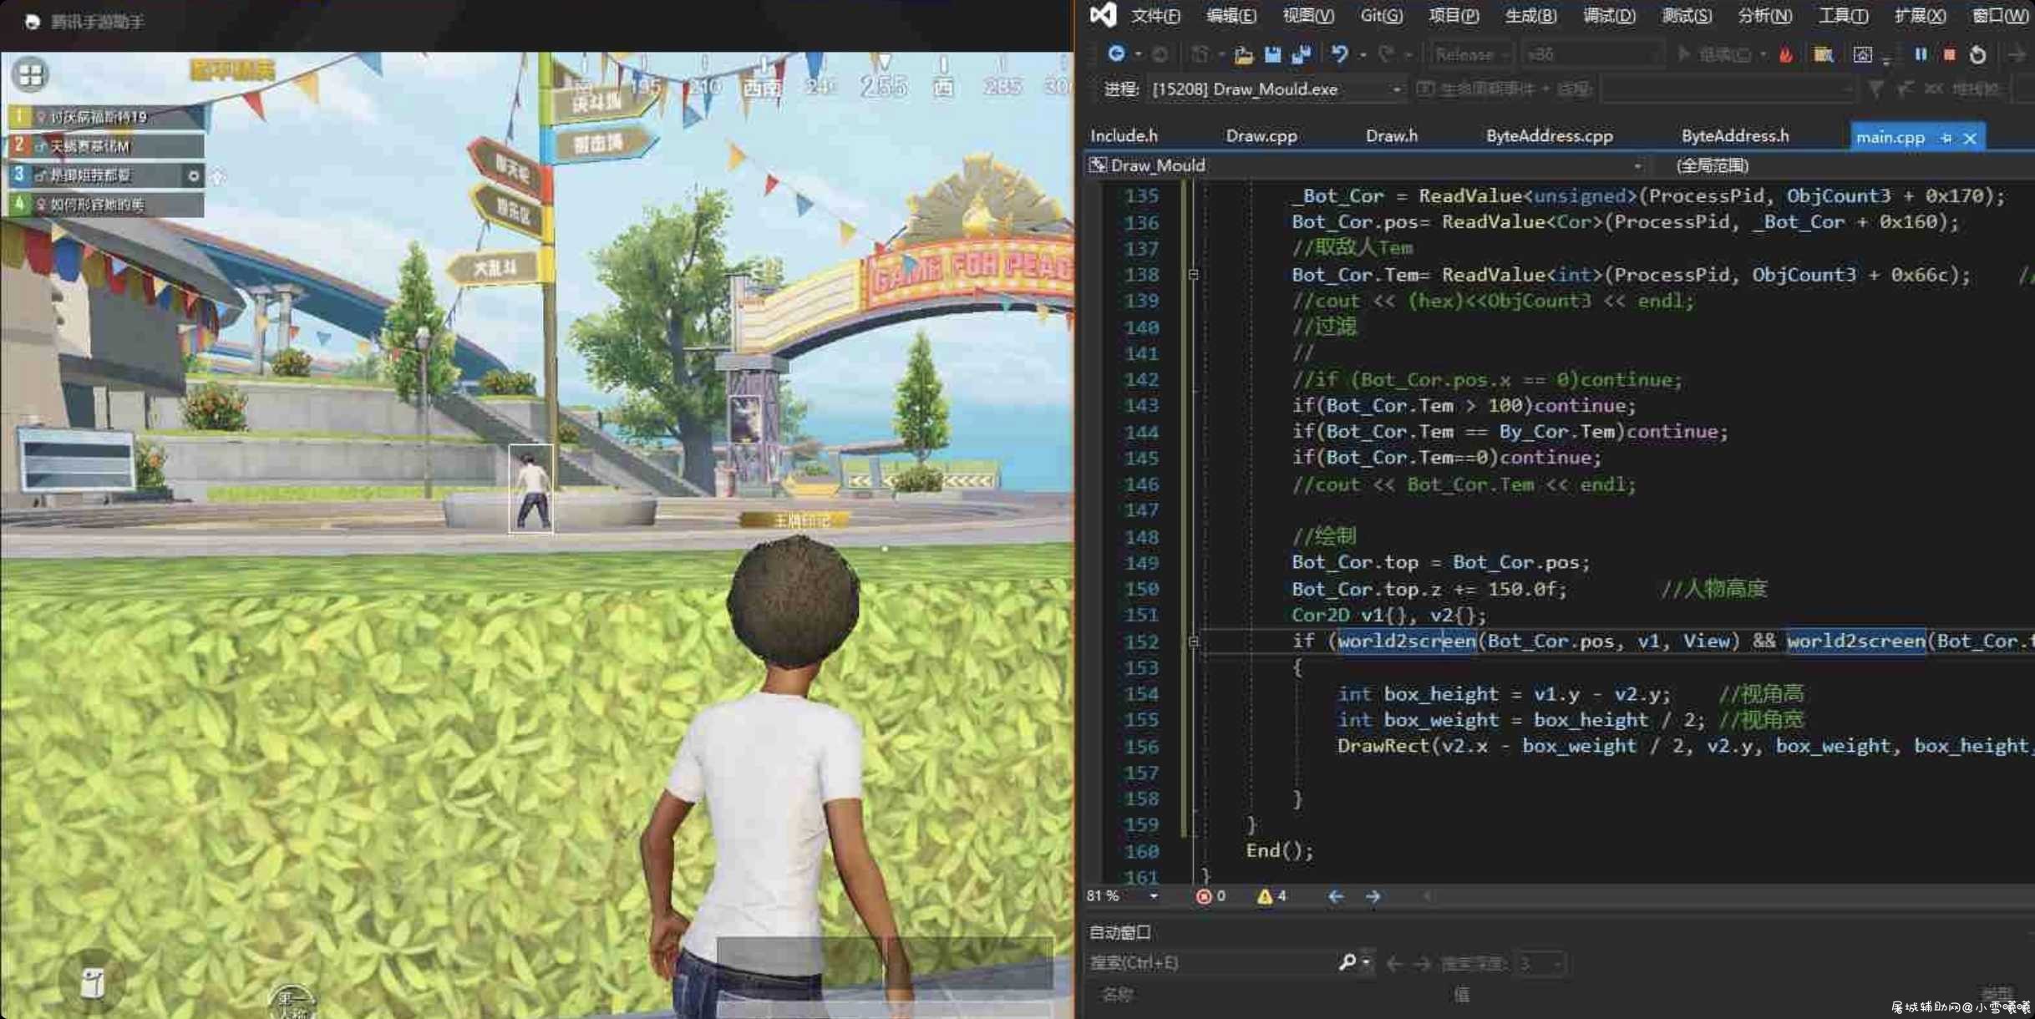Image resolution: width=2035 pixels, height=1019 pixels.
Task: Open the 工具(T) menu
Action: click(1843, 15)
